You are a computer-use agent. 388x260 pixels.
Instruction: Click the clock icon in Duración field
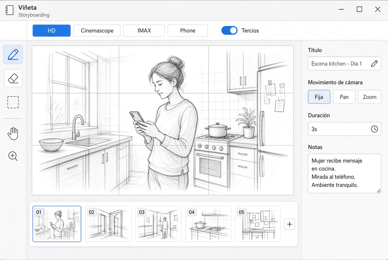tap(374, 129)
